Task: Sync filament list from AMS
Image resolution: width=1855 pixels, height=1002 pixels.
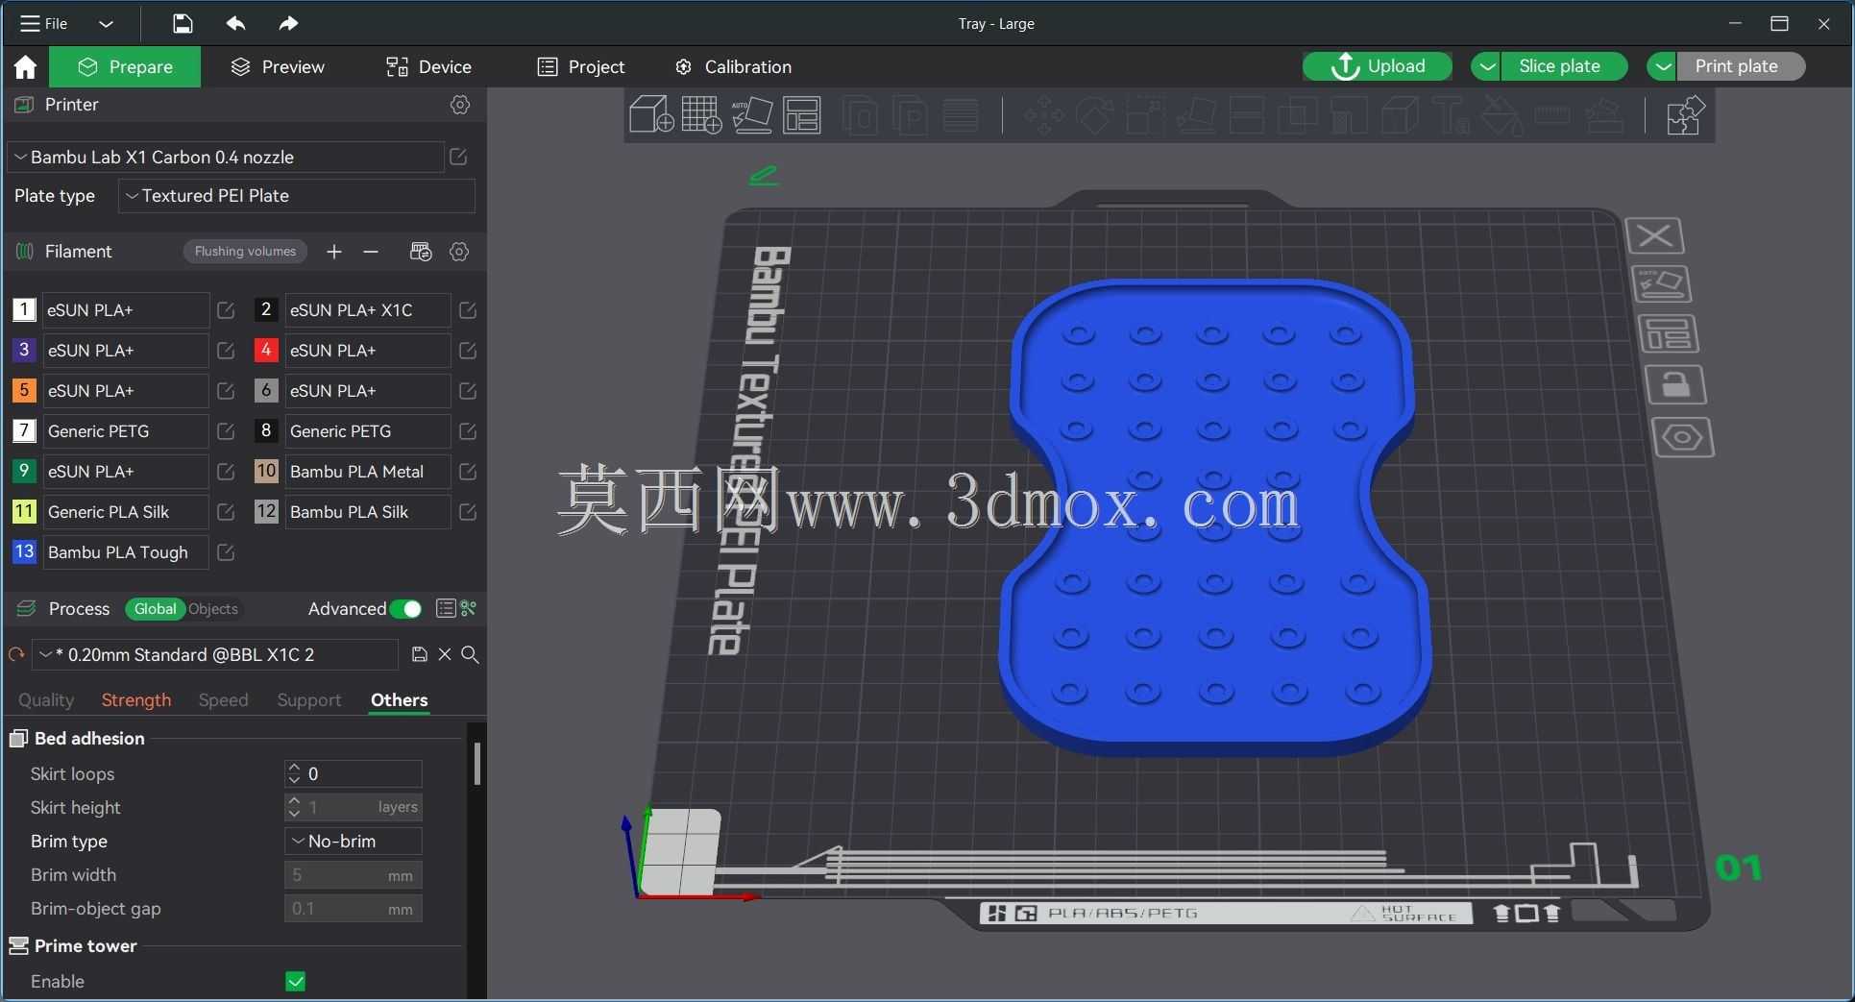Action: point(420,252)
